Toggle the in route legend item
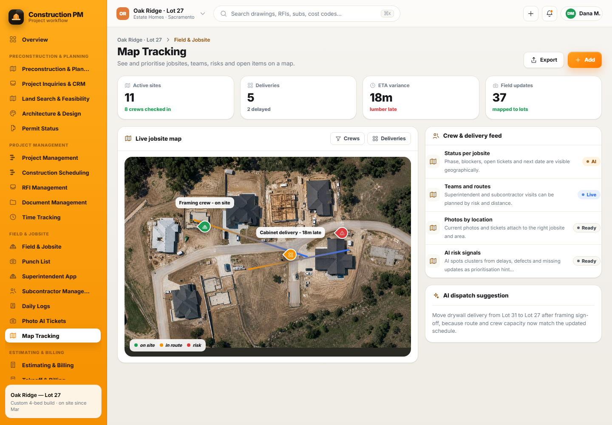612x425 pixels. point(171,345)
